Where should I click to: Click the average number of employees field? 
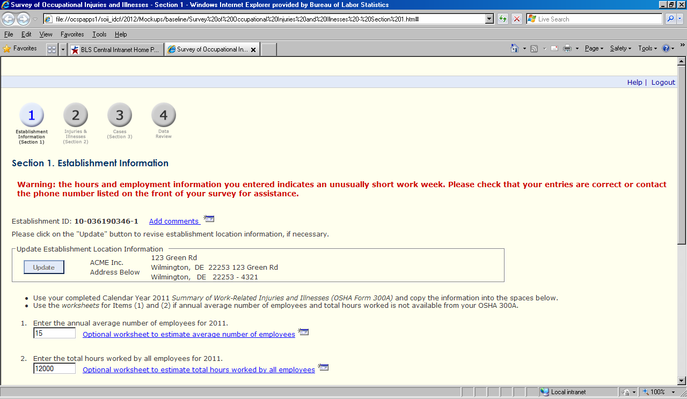click(54, 334)
